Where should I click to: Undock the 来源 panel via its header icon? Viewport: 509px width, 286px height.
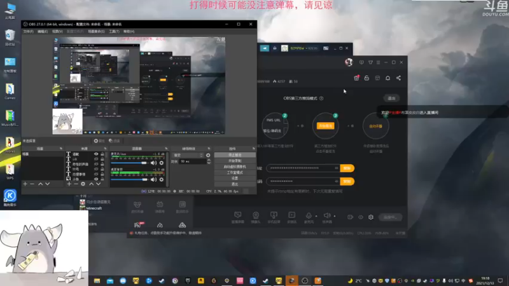point(105,149)
